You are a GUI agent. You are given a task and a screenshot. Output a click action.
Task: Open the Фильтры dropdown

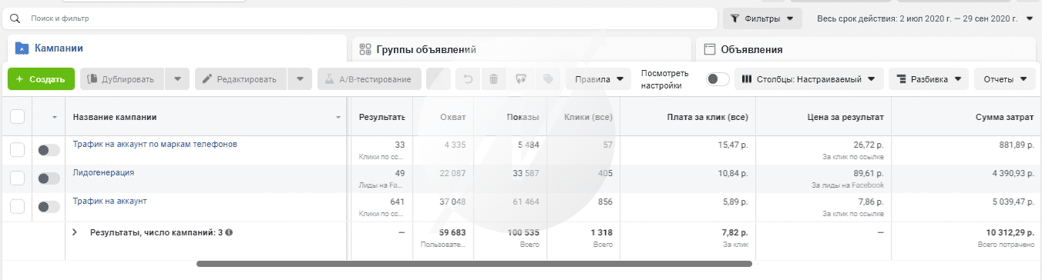(x=761, y=18)
